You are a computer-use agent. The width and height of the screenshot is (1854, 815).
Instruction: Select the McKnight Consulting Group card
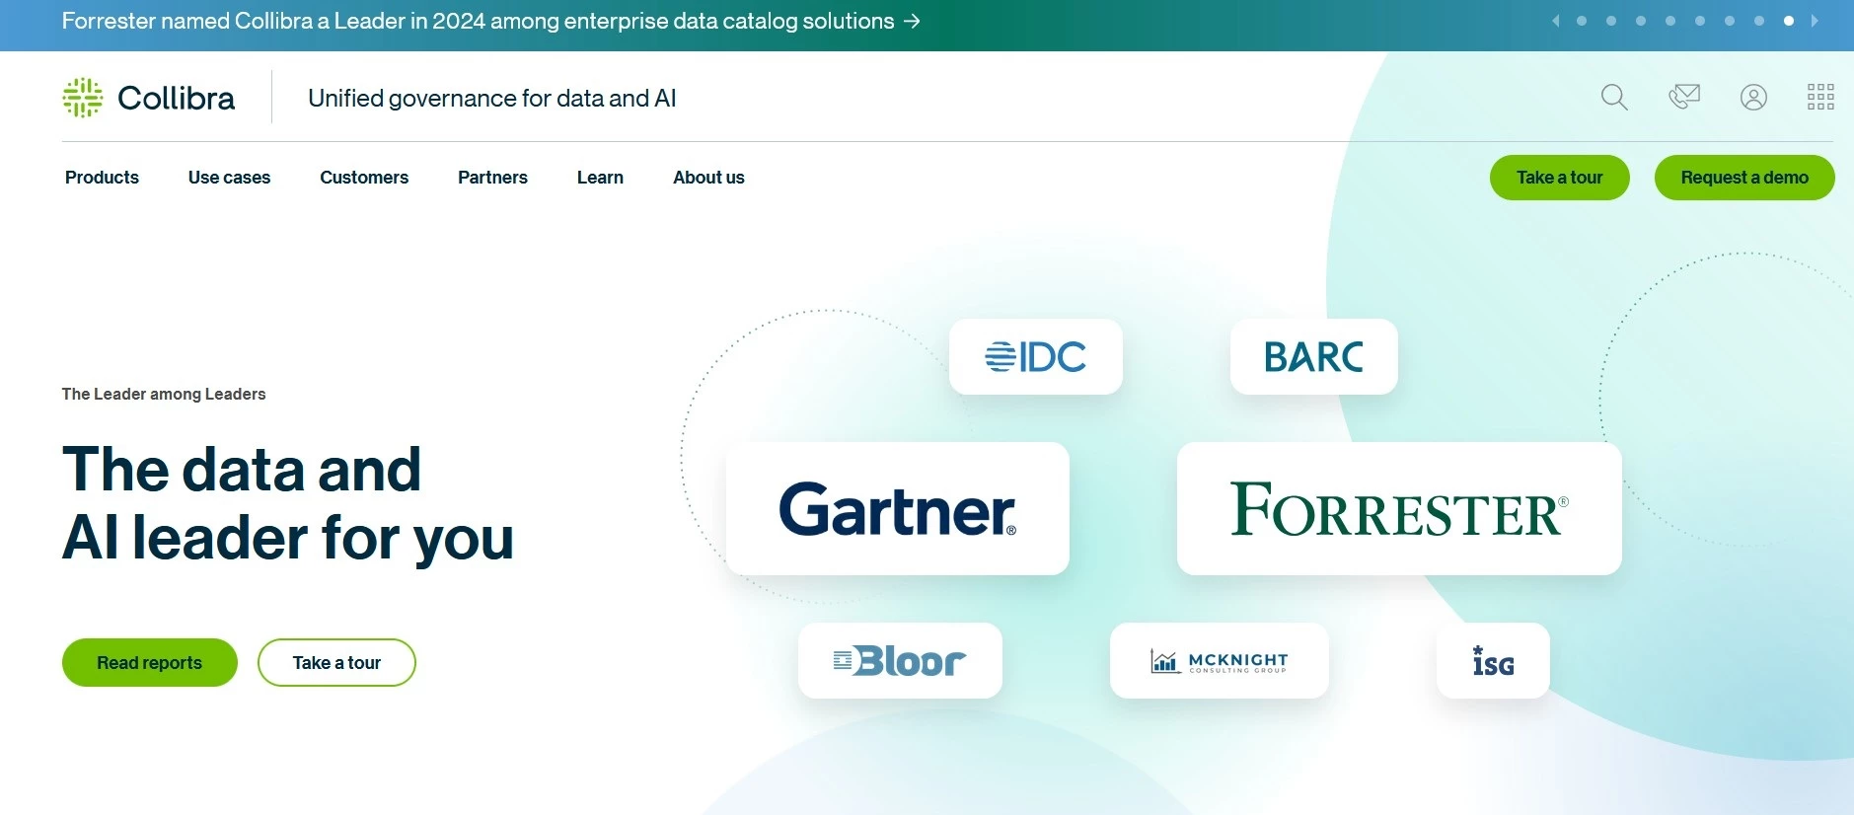coord(1219,661)
